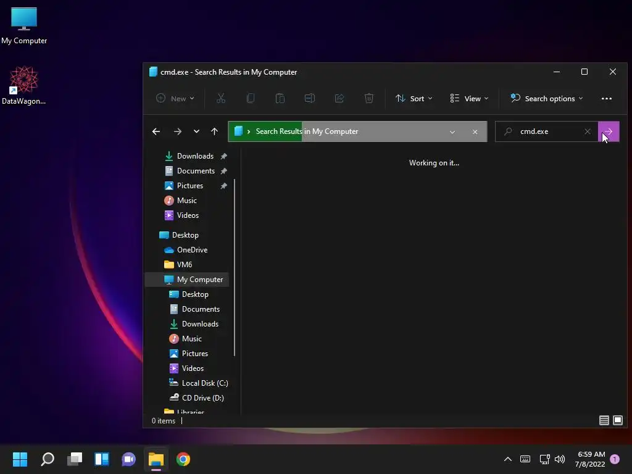Screen dimensions: 632x474
Task: Open the Search options dropdown
Action: 547,98
